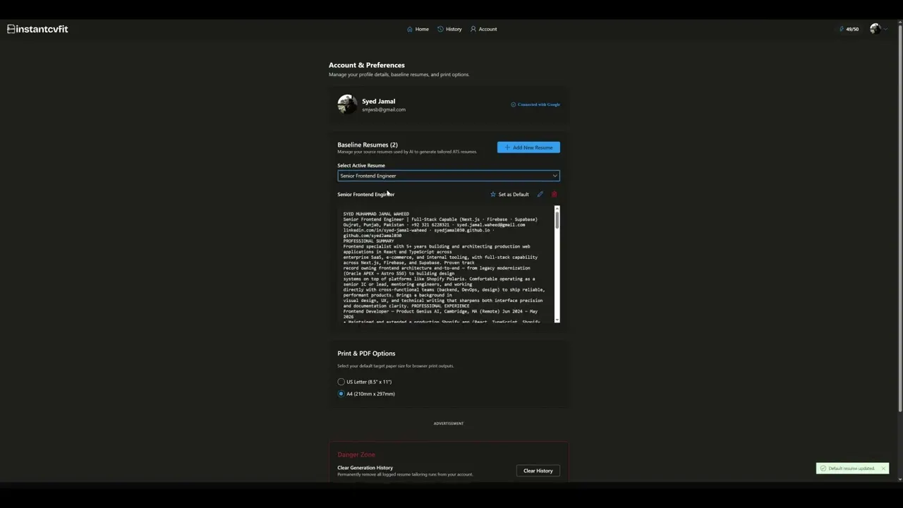The height and width of the screenshot is (508, 903).
Task: Click the Connected with Google text
Action: pos(539,104)
